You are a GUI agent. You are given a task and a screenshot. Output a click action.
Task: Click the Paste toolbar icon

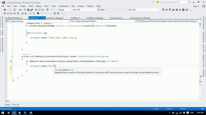43,10
